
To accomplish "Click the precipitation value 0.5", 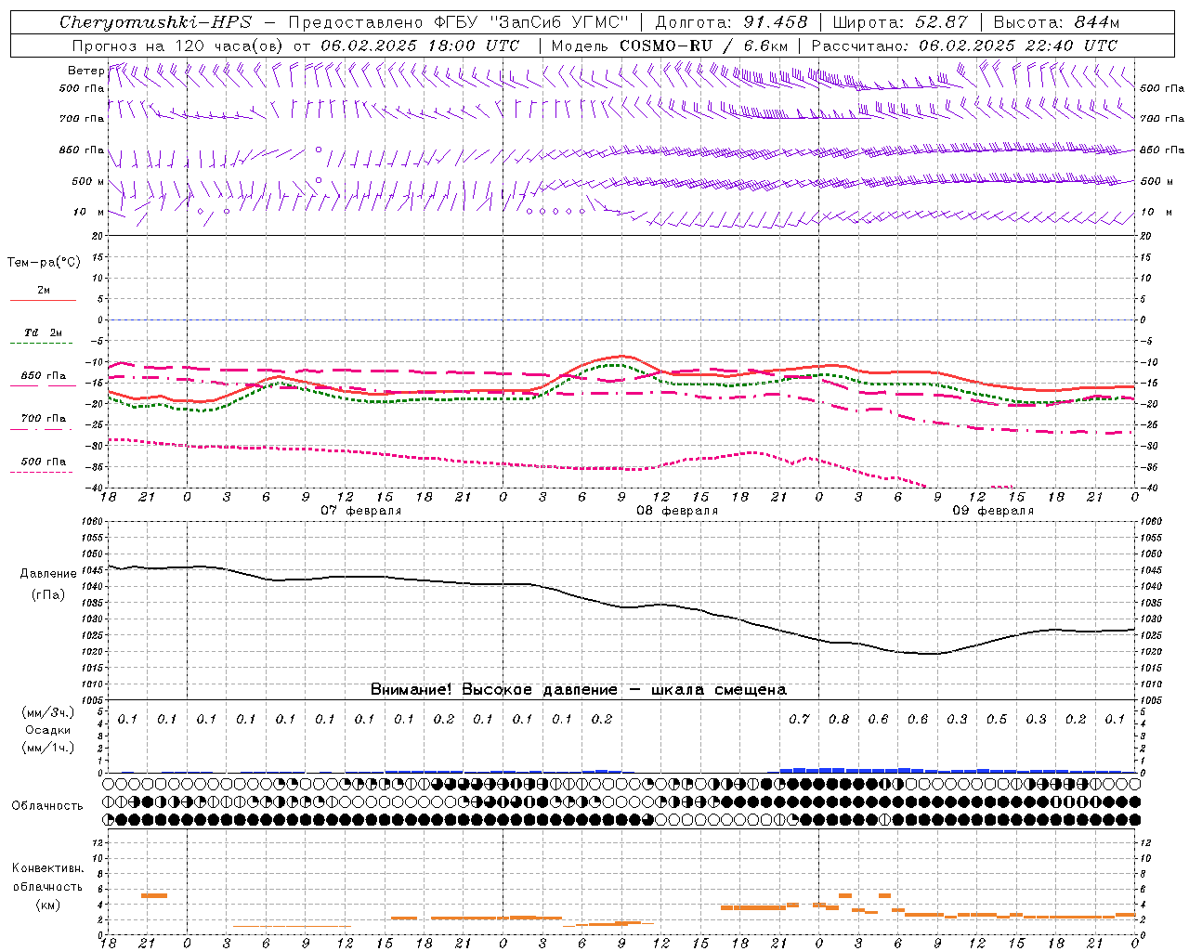I will (x=997, y=719).
